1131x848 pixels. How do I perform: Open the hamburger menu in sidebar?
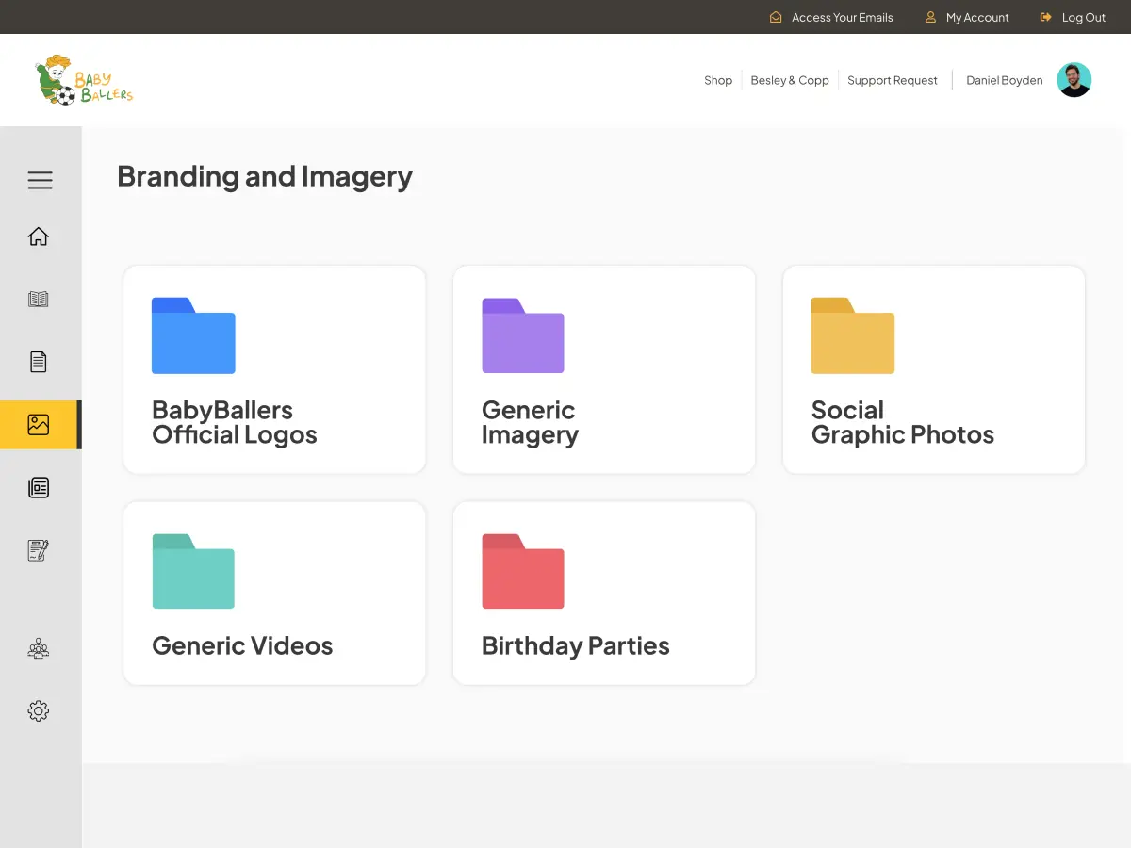[40, 180]
